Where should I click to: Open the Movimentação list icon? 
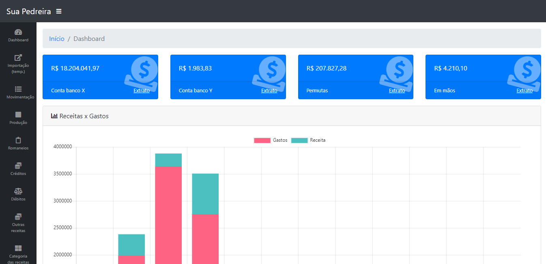click(x=18, y=89)
